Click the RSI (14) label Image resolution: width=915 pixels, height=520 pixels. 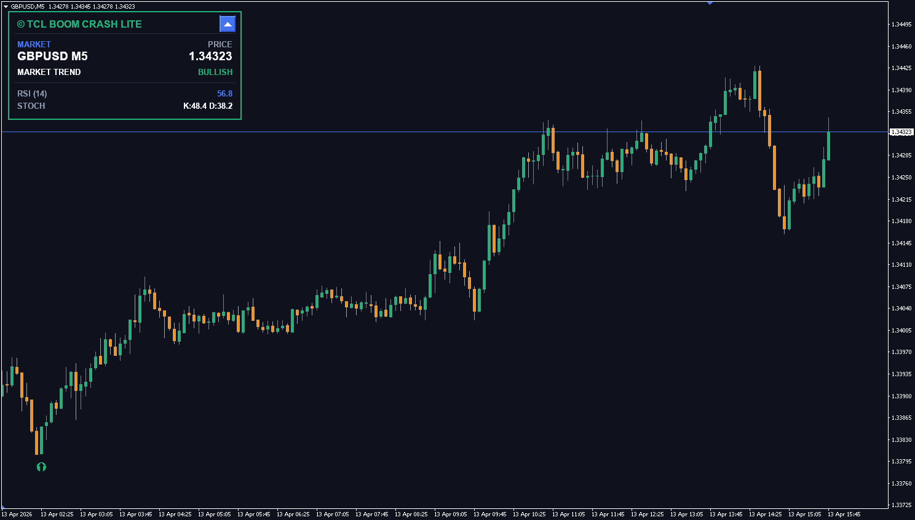tap(32, 93)
